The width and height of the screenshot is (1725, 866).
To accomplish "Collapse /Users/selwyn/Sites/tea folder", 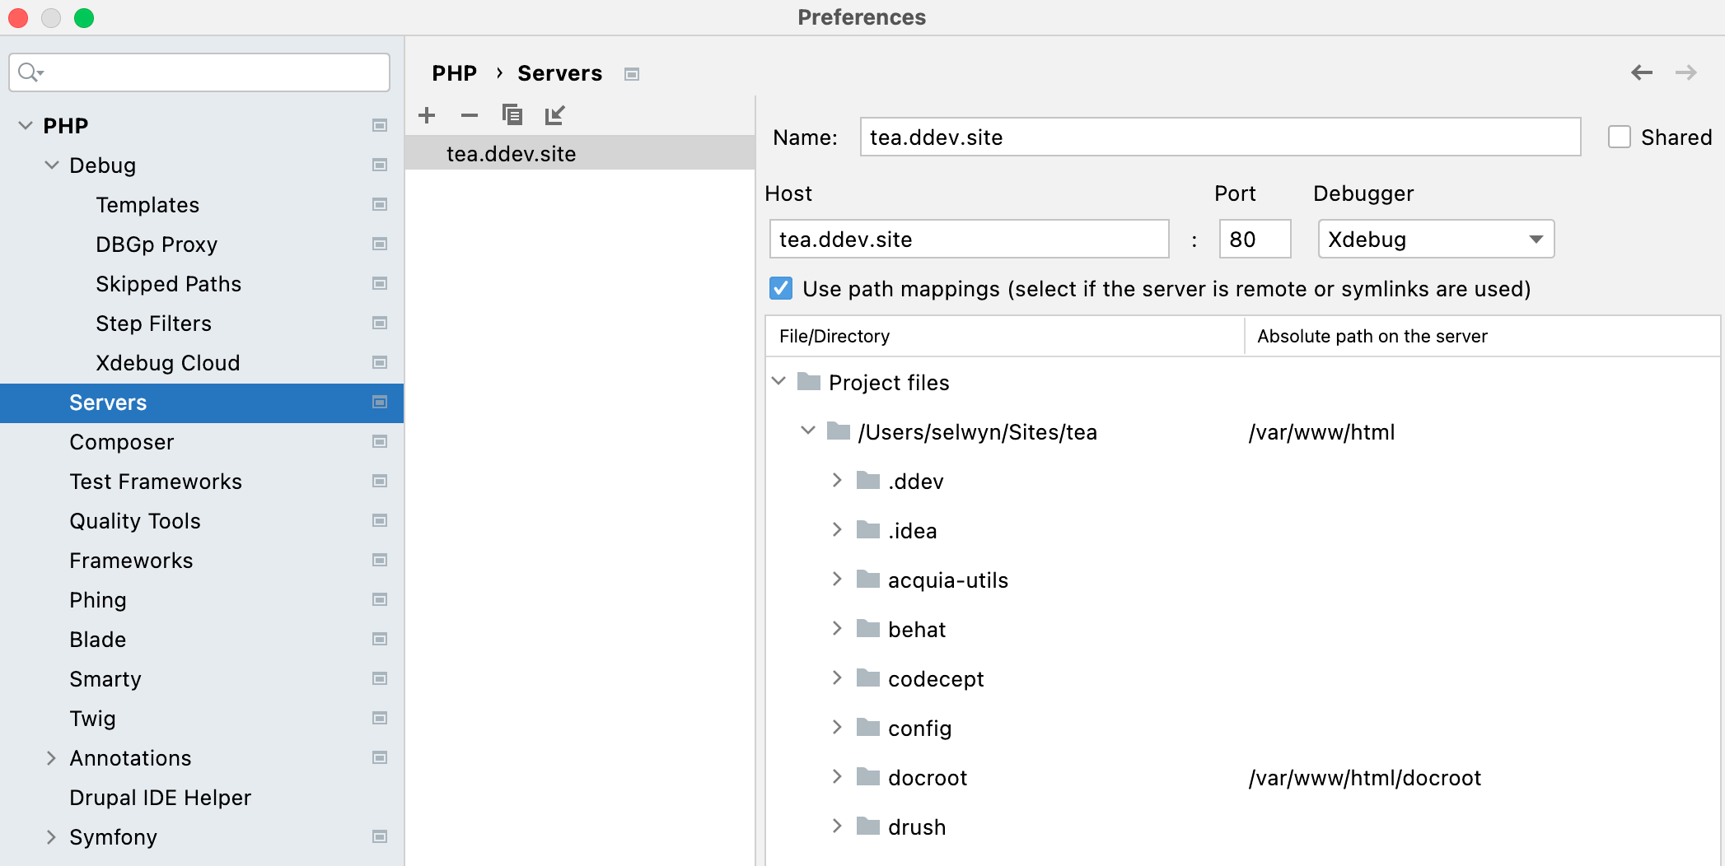I will point(808,431).
